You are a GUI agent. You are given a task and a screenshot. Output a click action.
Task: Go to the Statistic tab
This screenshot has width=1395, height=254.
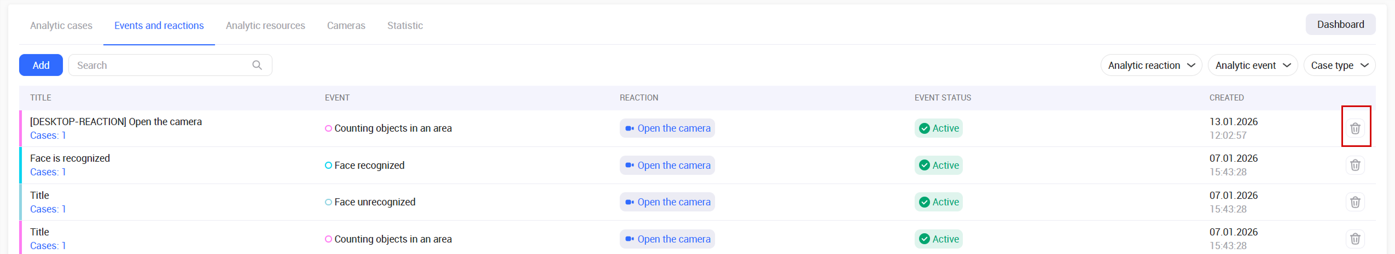(405, 26)
